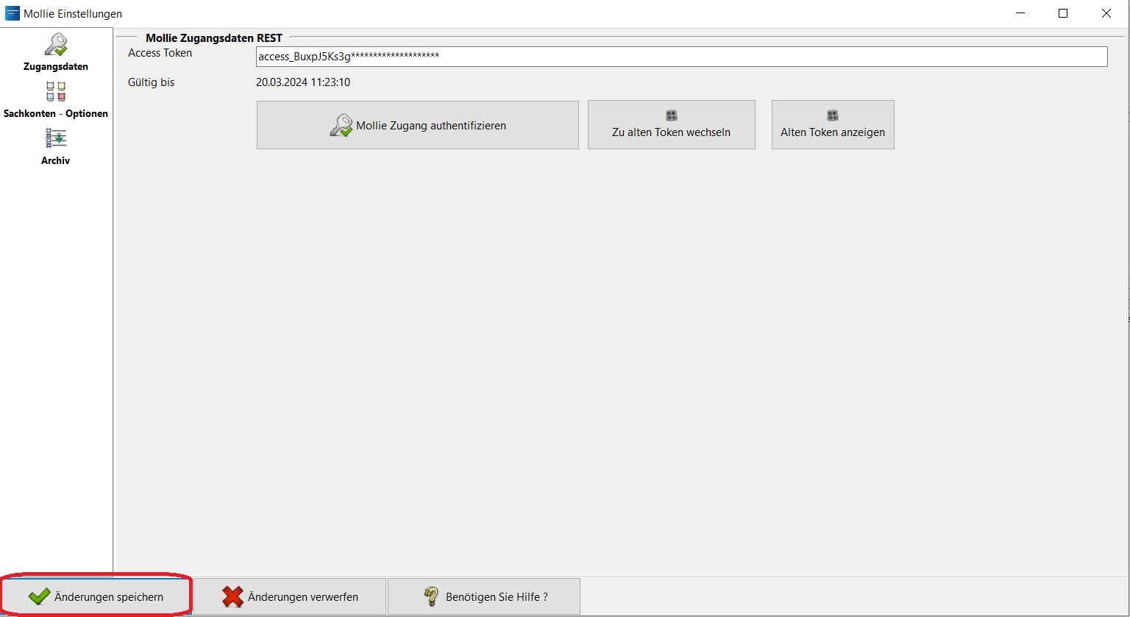Viewport: 1130px width, 617px height.
Task: Go to the 'Archiv' section label
Action: click(x=56, y=160)
